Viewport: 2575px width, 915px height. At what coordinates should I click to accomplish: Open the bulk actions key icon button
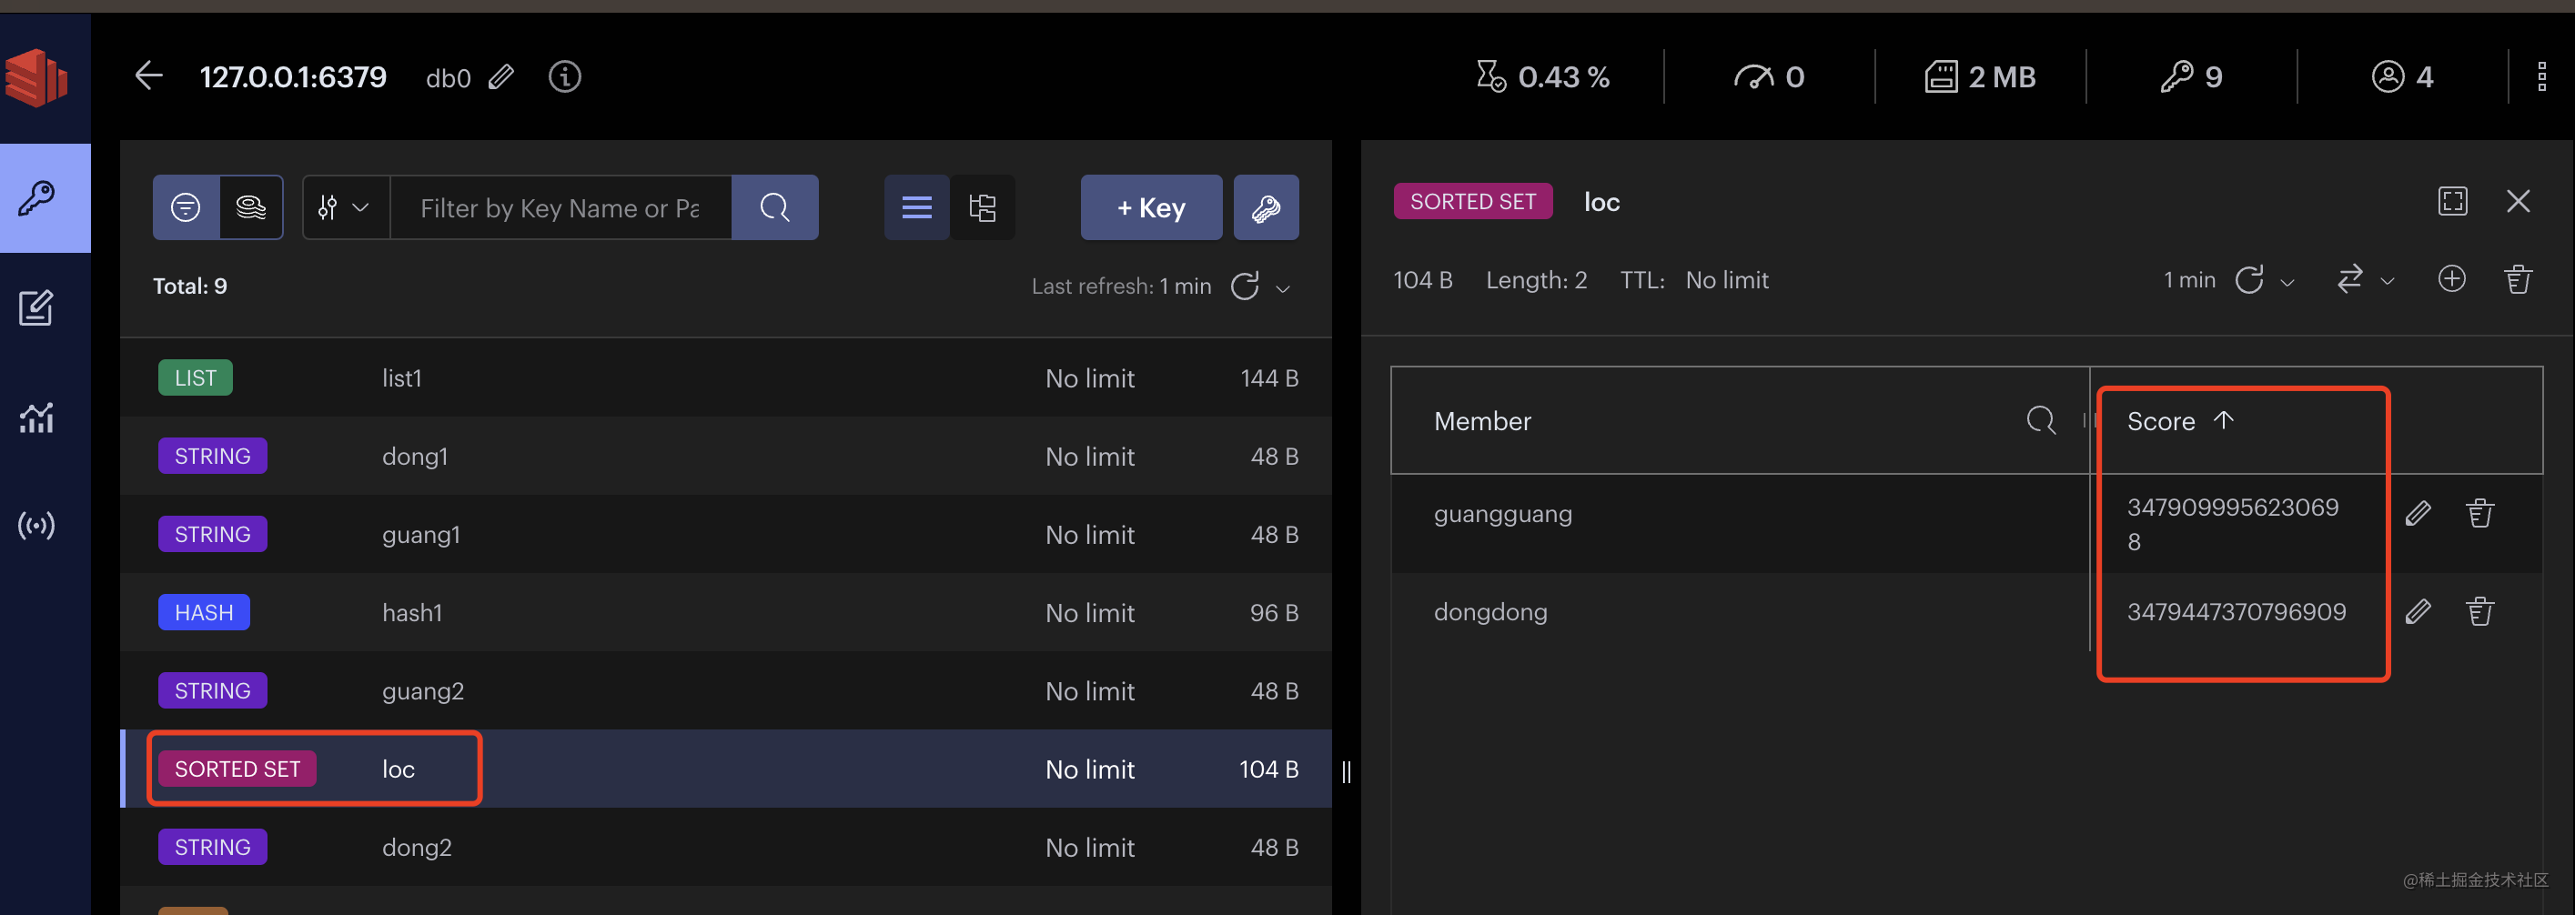[x=1266, y=207]
